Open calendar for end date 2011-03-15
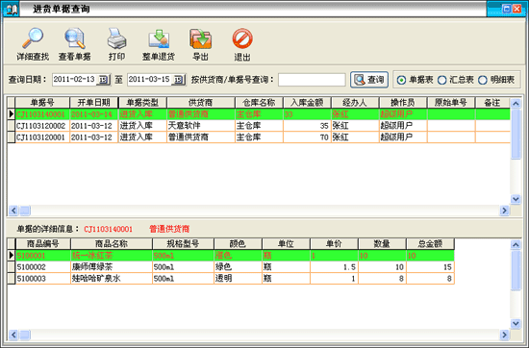This screenshot has width=529, height=348. [179, 80]
